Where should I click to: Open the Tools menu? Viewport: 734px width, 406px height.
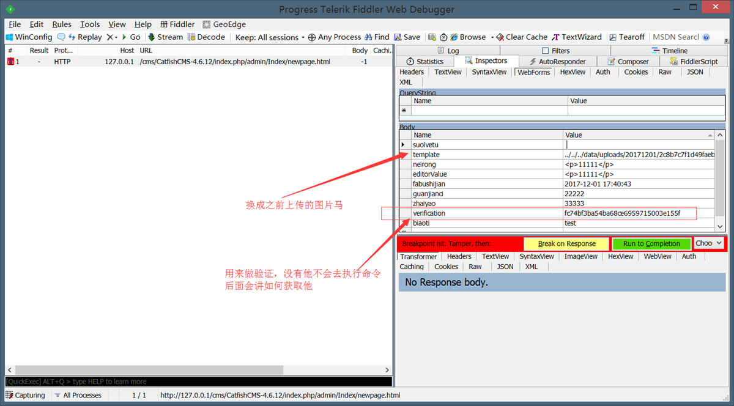pyautogui.click(x=90, y=24)
